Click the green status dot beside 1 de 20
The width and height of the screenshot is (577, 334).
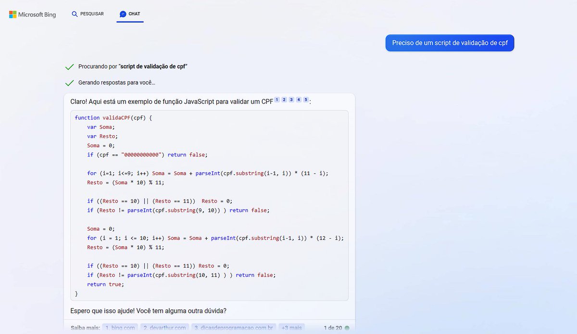pos(347,328)
